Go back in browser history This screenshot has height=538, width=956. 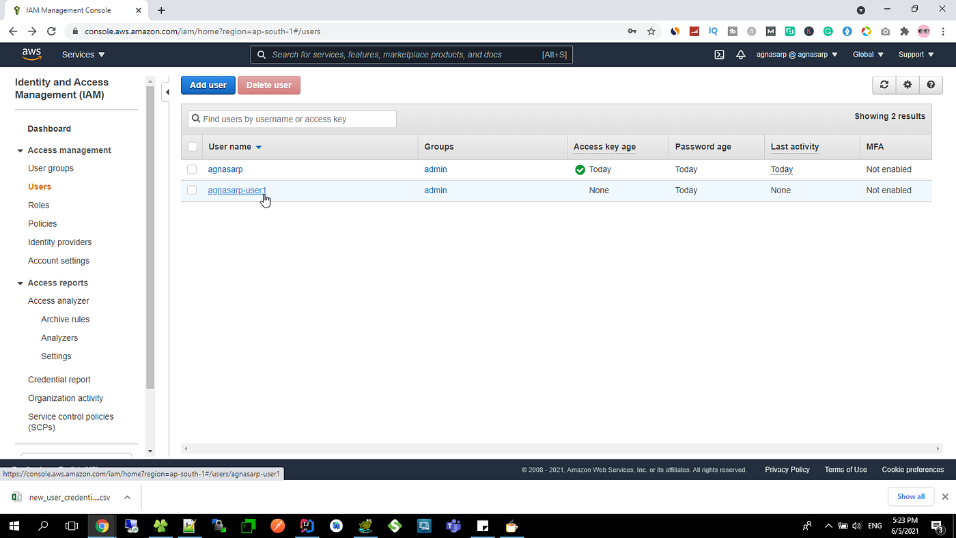(13, 31)
